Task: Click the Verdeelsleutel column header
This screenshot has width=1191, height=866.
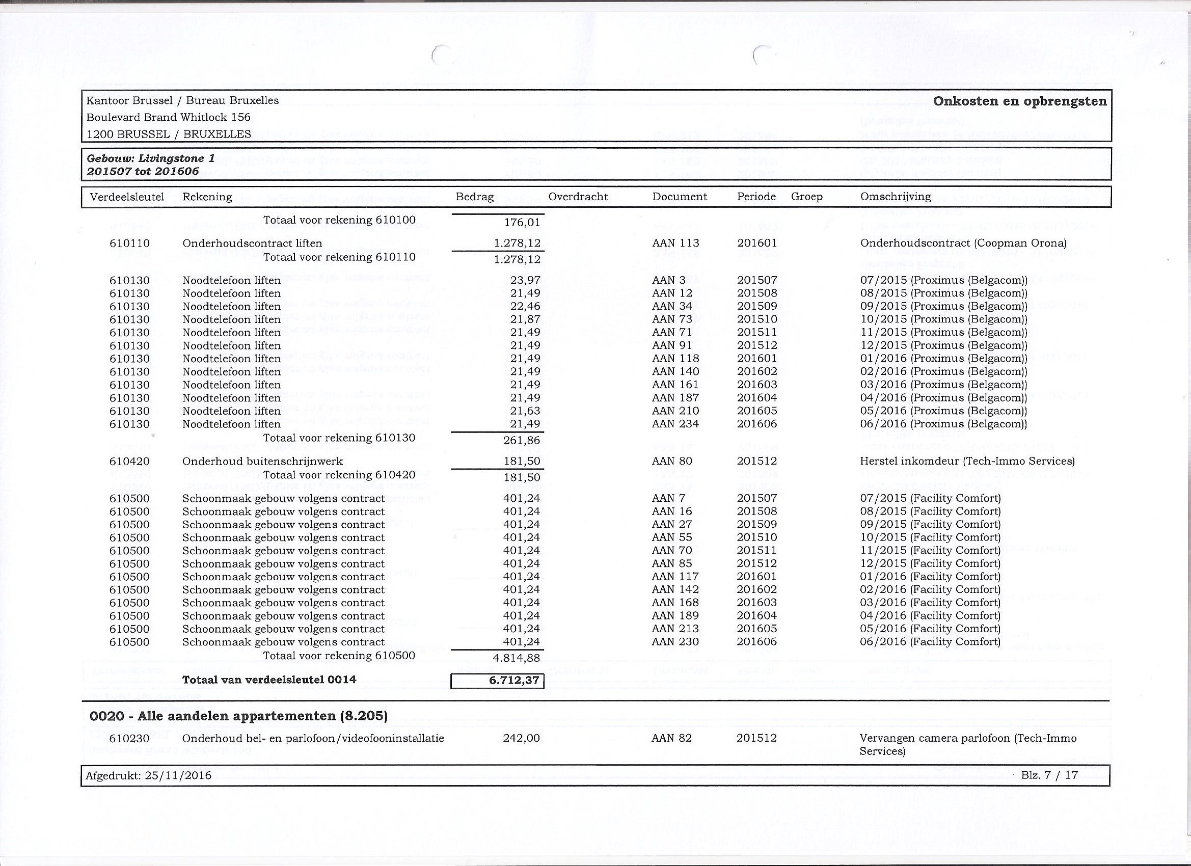Action: click(126, 197)
